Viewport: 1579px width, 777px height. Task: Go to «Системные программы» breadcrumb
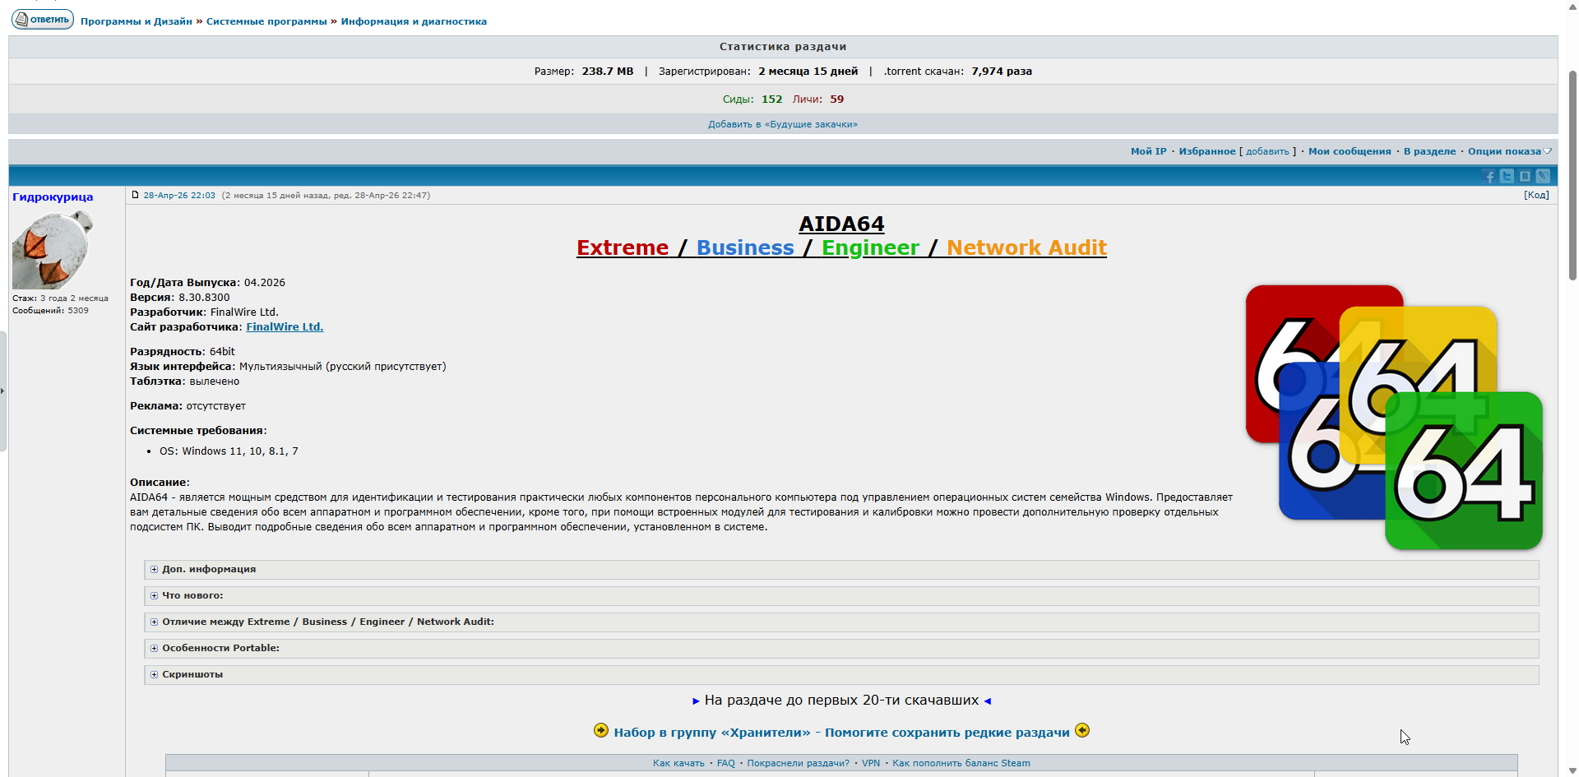pos(266,21)
